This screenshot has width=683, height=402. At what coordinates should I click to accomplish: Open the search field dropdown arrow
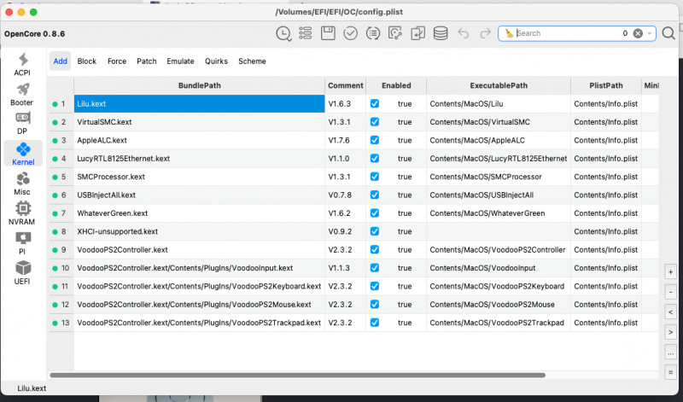point(650,33)
